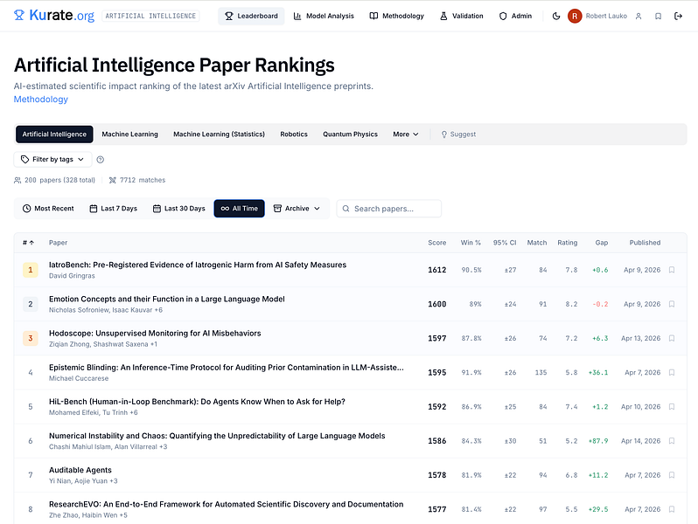This screenshot has width=698, height=524.
Task: Bookmark the Numerical Instability and Chaos paper
Action: 672,441
